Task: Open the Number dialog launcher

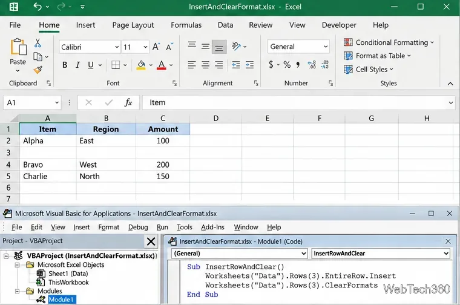Action: pyautogui.click(x=331, y=84)
